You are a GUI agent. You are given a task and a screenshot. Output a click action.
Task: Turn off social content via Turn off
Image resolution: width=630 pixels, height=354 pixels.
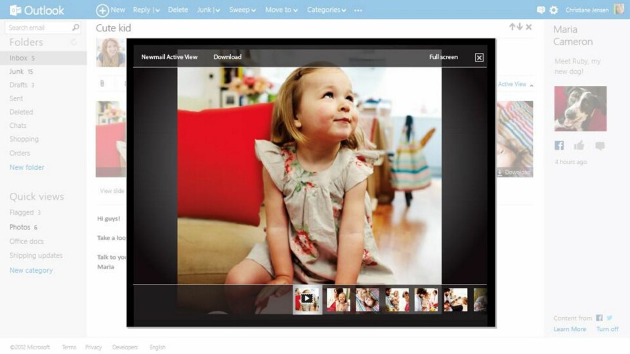click(x=607, y=329)
